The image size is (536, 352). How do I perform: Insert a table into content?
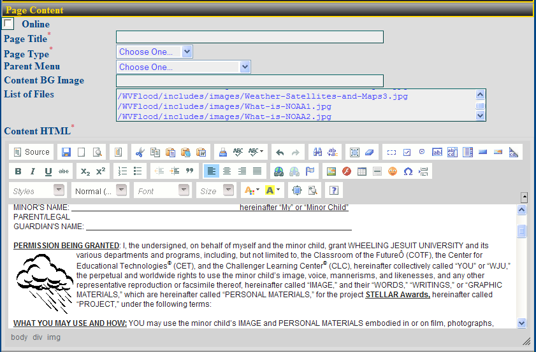[362, 171]
